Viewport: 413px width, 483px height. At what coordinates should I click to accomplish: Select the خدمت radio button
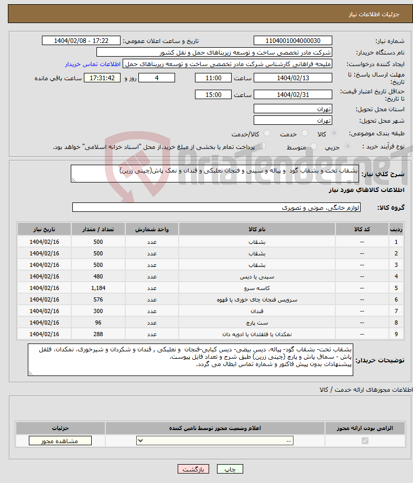click(305, 133)
